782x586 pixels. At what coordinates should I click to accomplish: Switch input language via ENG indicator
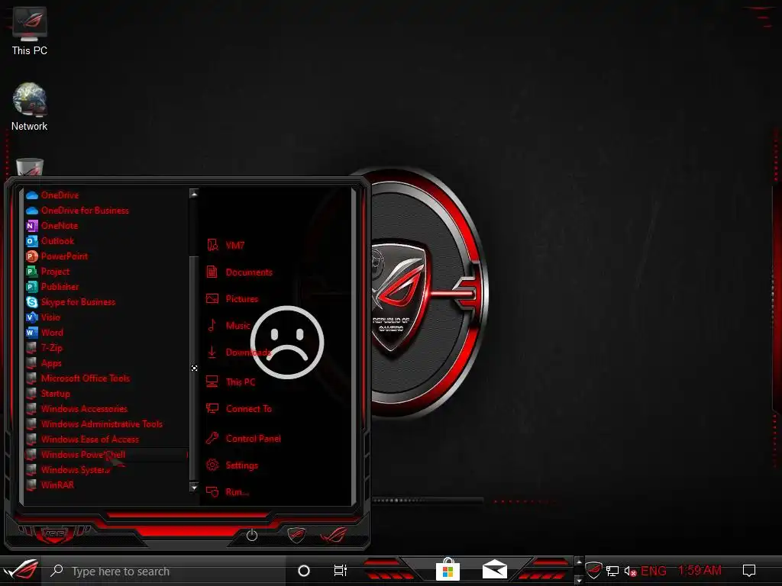[x=654, y=571]
